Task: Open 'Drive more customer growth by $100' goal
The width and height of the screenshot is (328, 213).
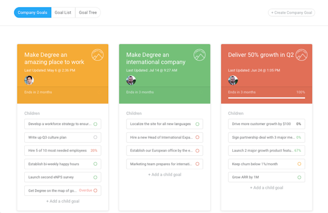Action: point(266,124)
